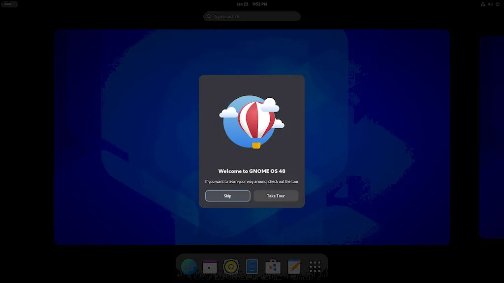Click the hot air balloon illustration
This screenshot has height=283, width=504.
252,122
